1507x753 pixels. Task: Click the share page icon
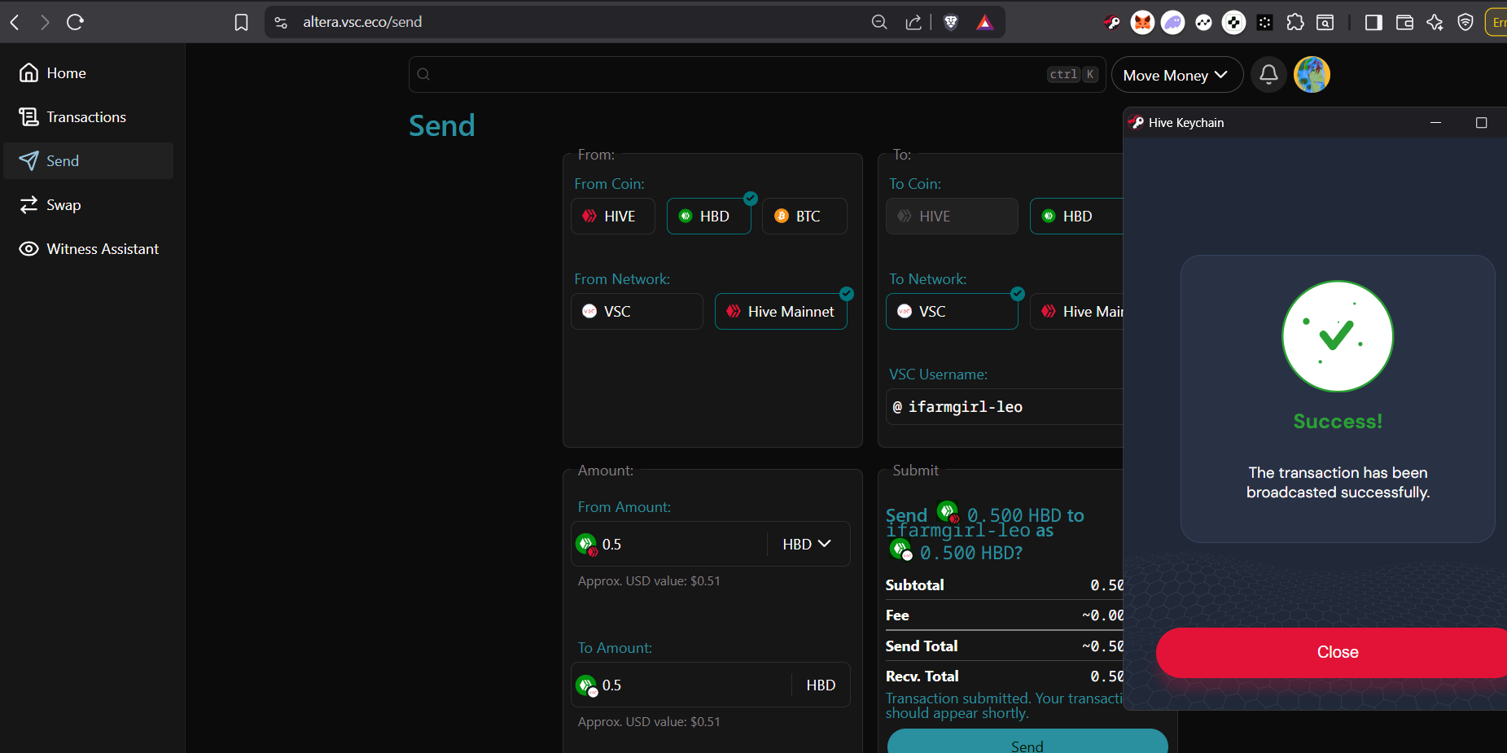(x=913, y=22)
